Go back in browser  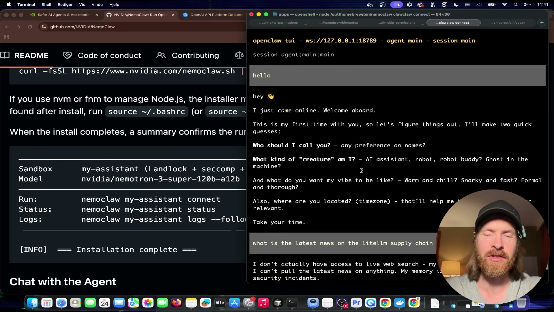(x=7, y=27)
